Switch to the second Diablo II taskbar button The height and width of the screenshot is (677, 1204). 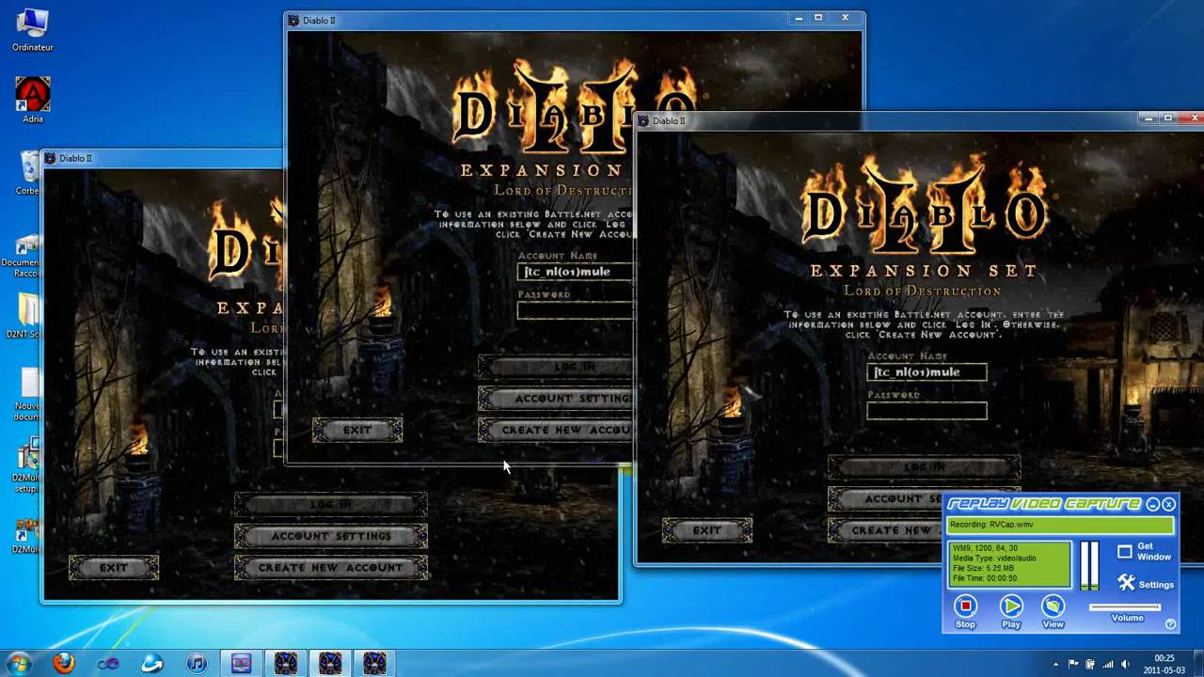pos(330,664)
